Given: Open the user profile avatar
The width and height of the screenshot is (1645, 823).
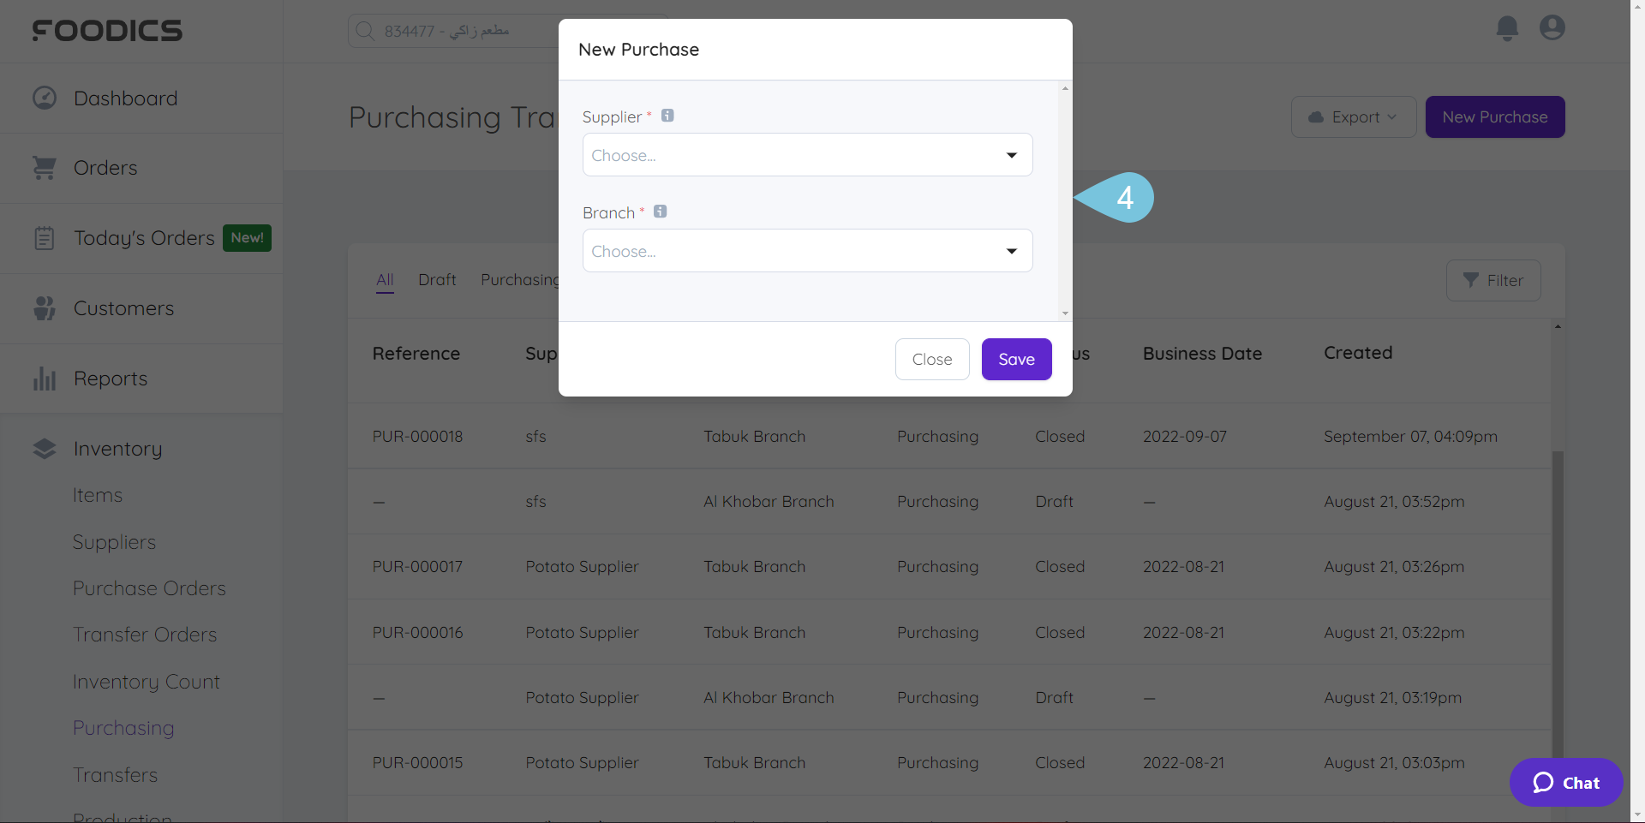Looking at the screenshot, I should click(1552, 28).
